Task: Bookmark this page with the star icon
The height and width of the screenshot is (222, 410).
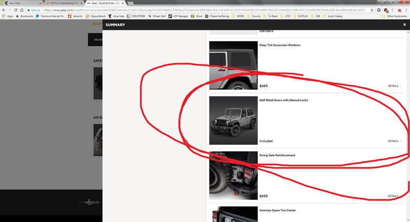Action: 372,10
